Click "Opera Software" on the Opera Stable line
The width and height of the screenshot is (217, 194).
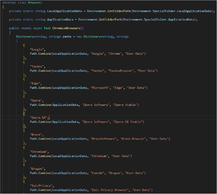(x=96, y=105)
